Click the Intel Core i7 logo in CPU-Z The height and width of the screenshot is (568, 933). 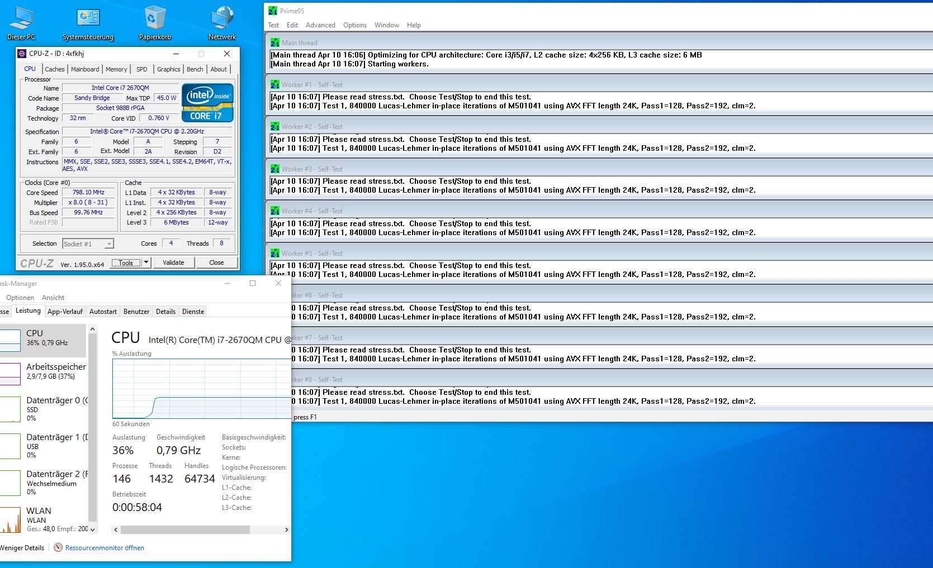click(x=207, y=103)
